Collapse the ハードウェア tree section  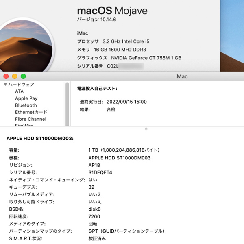(5, 84)
